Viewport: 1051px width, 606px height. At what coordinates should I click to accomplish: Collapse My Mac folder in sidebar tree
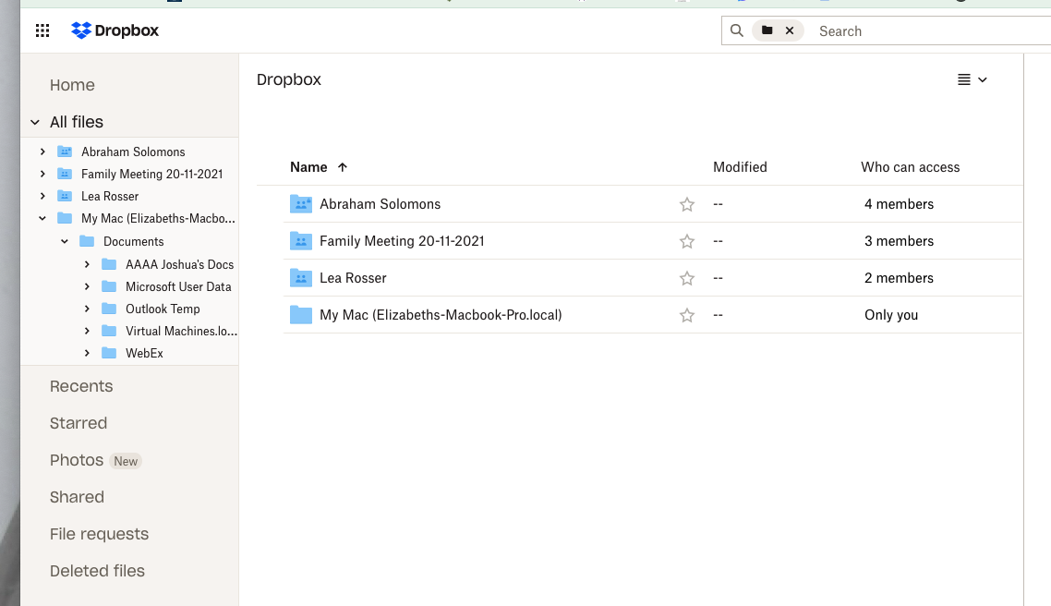pyautogui.click(x=42, y=218)
